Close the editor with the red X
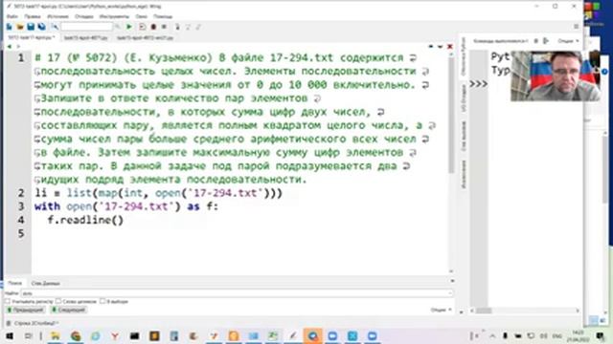This screenshot has height=344, width=613. coord(450,47)
